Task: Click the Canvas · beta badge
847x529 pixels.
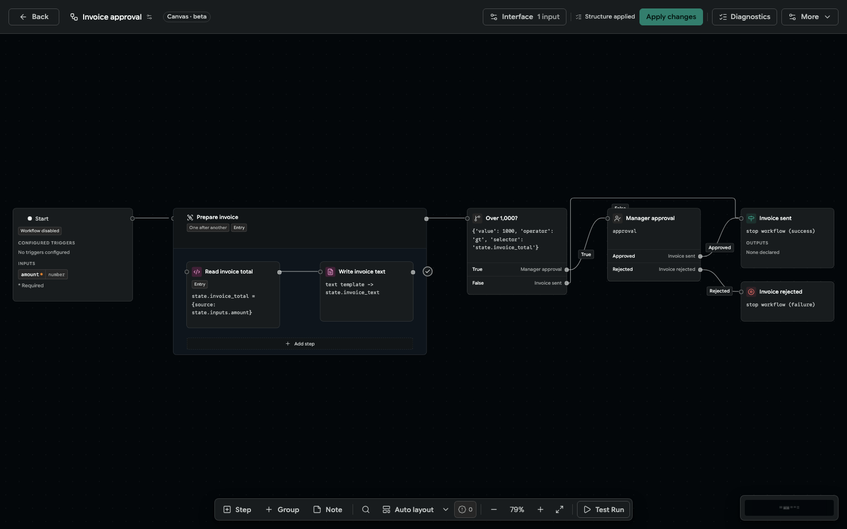Action: click(187, 17)
